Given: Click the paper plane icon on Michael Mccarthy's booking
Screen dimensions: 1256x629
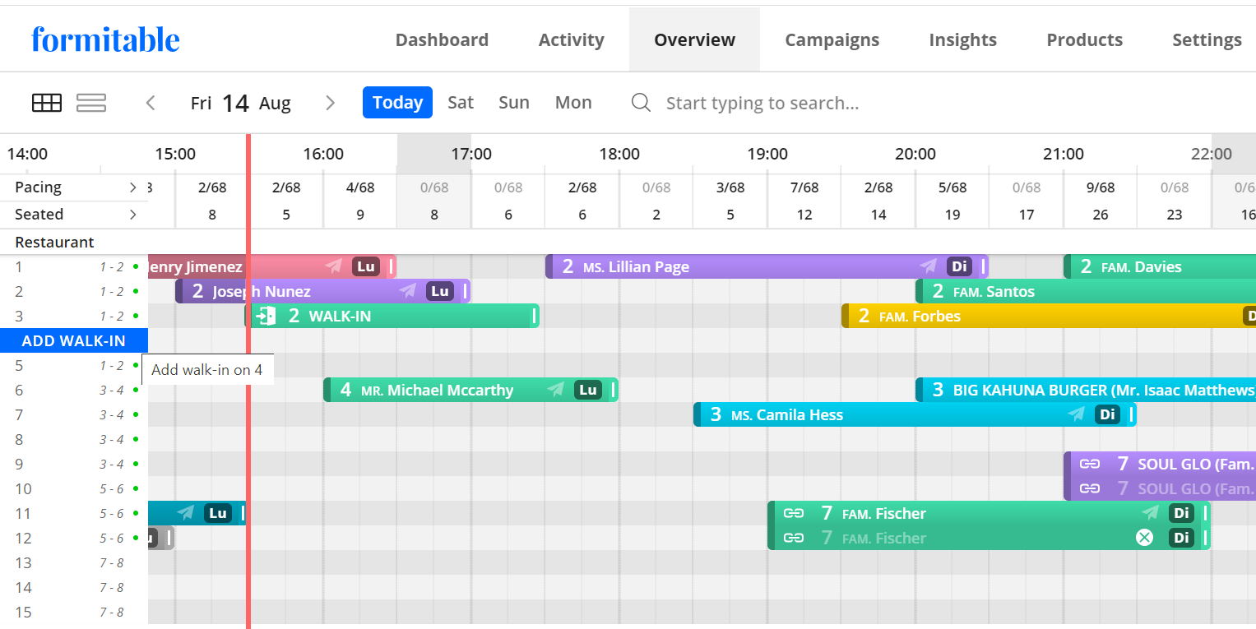Looking at the screenshot, I should pyautogui.click(x=555, y=390).
